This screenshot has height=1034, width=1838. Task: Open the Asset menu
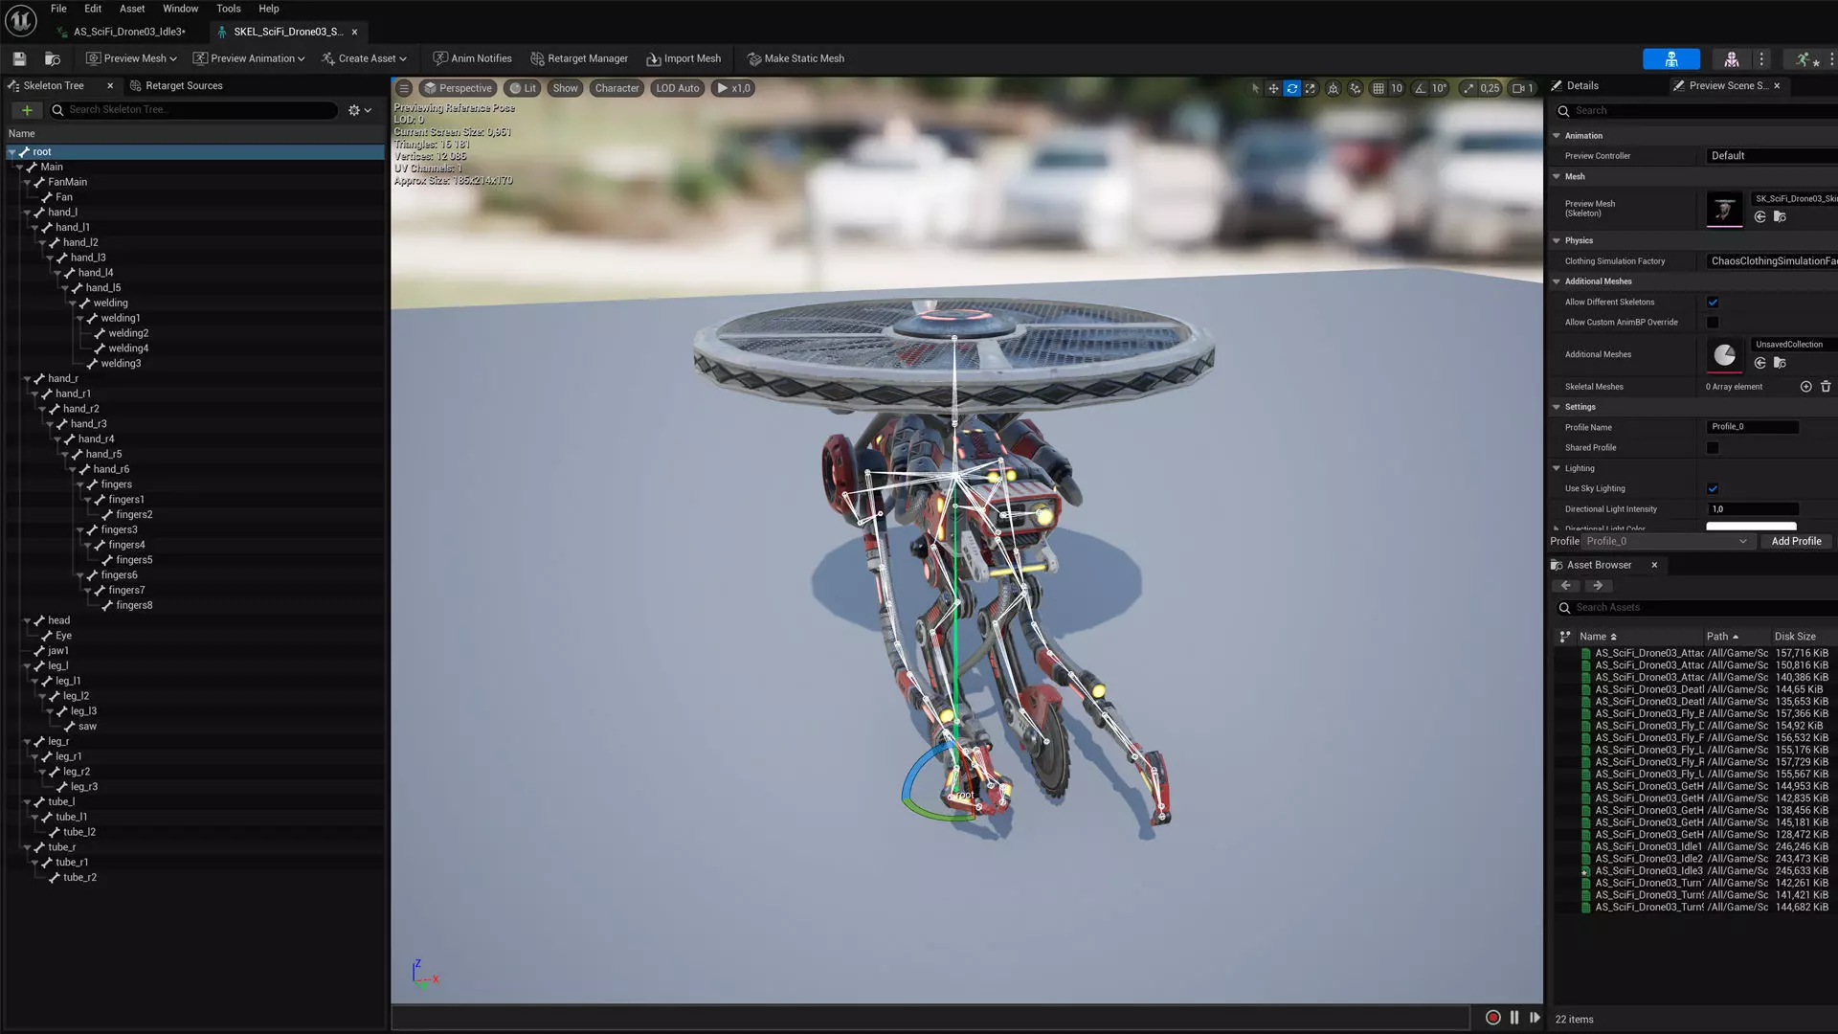point(132,9)
